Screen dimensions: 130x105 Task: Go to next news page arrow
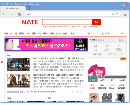83,92
